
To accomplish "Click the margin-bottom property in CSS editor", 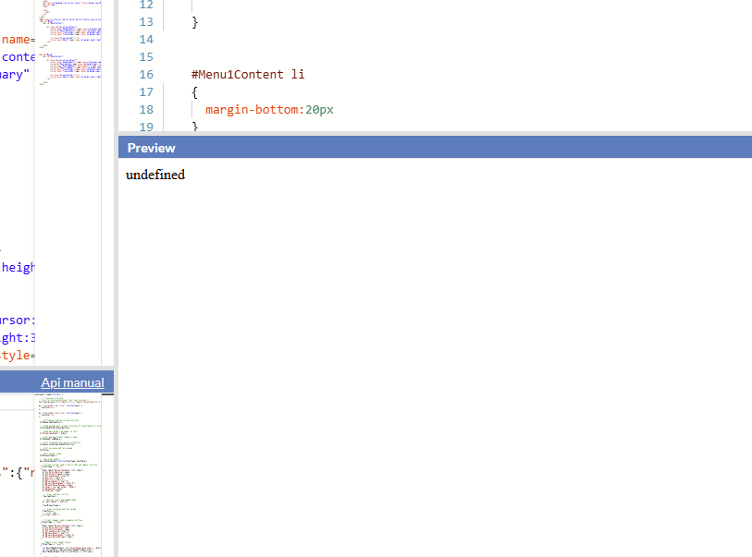I will point(253,110).
